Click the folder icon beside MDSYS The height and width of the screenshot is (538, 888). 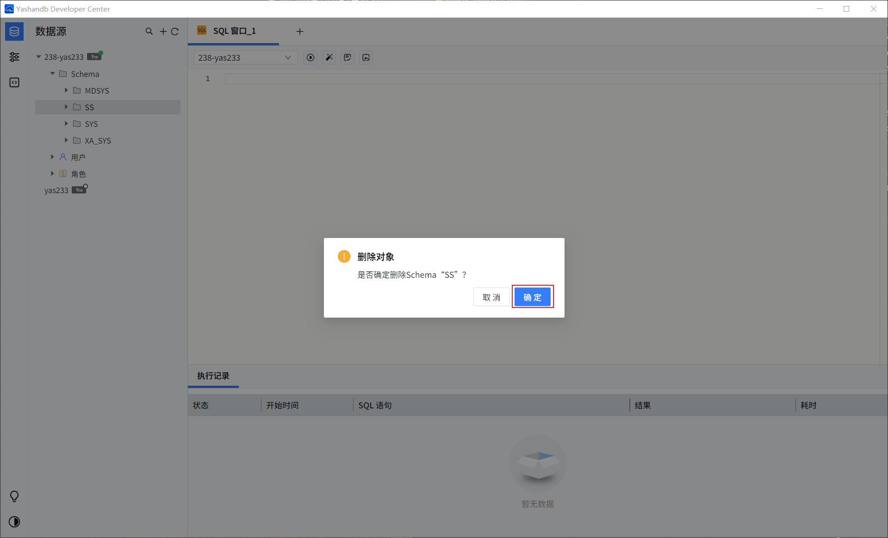tap(77, 90)
